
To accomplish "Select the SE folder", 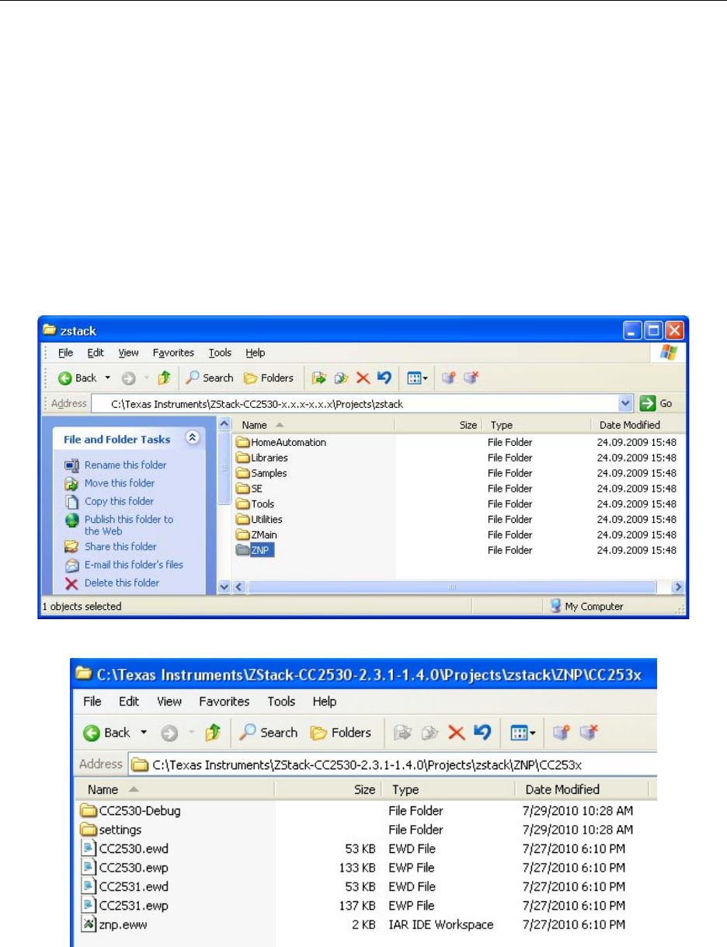I will (x=249, y=489).
